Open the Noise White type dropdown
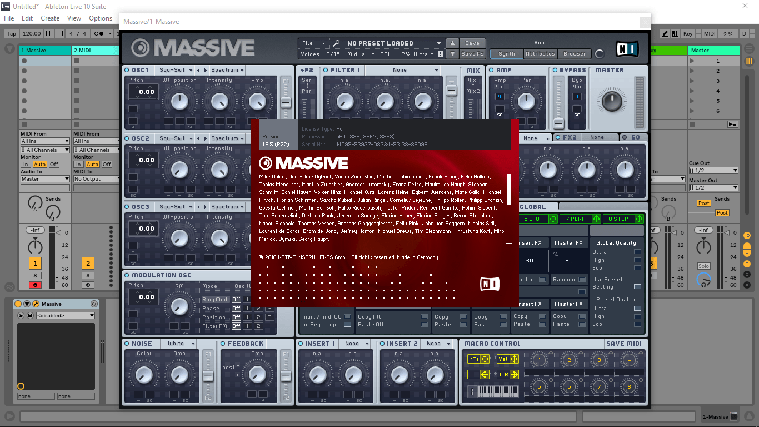The width and height of the screenshot is (759, 427). (x=179, y=344)
